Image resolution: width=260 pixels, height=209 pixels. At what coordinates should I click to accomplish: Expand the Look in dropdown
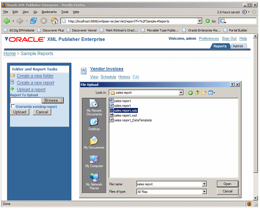[181, 93]
